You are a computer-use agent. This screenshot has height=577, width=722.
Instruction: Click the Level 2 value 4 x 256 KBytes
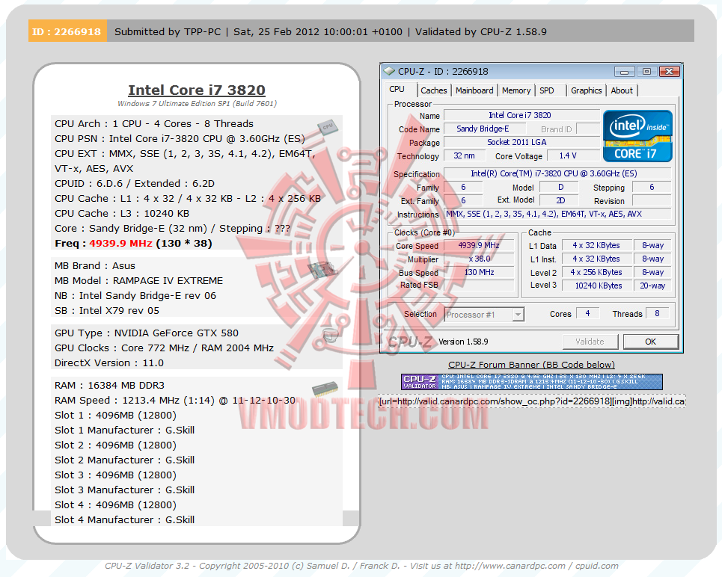click(598, 272)
